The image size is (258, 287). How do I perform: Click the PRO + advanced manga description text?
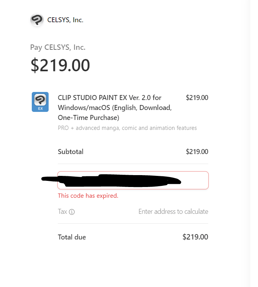coord(127,128)
